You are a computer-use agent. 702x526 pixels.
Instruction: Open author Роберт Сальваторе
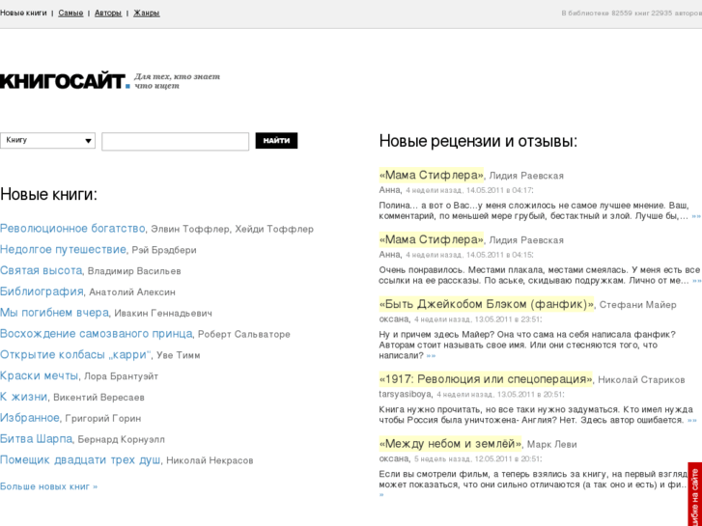point(244,334)
